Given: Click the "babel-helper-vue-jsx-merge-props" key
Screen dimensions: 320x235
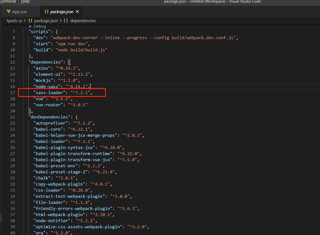Looking at the screenshot, I should pos(75,135).
